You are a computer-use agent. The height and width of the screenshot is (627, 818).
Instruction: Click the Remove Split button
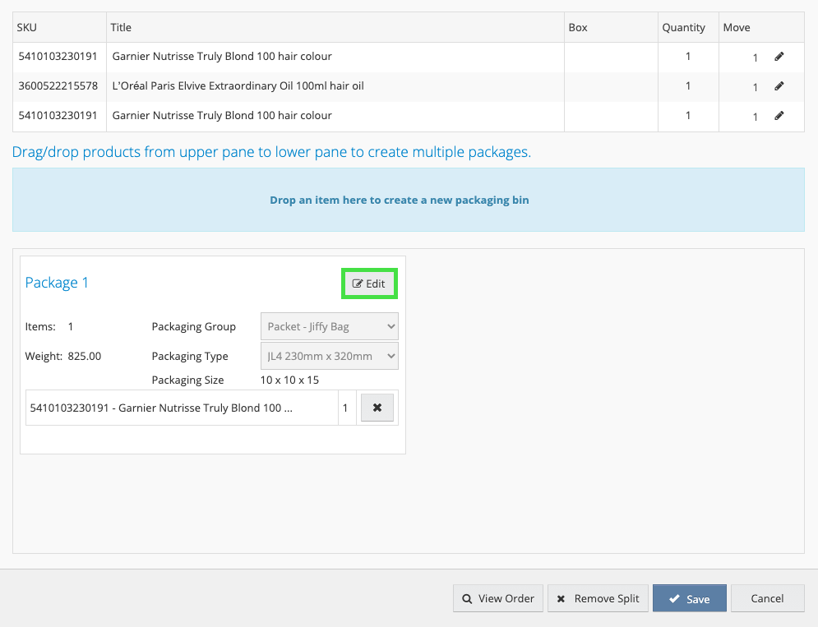[598, 598]
